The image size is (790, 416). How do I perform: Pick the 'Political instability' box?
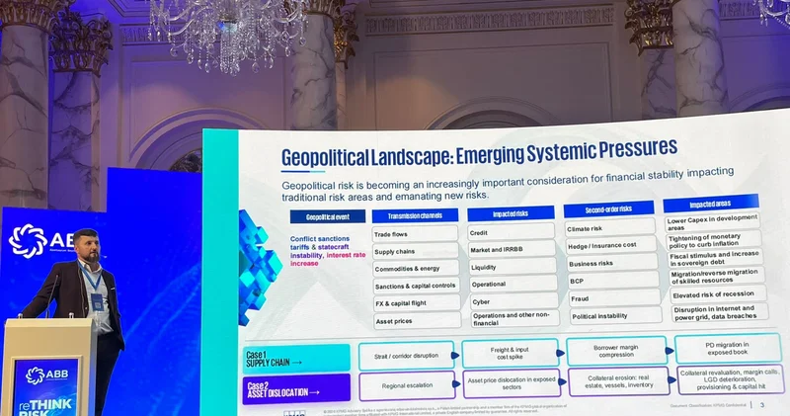615,315
